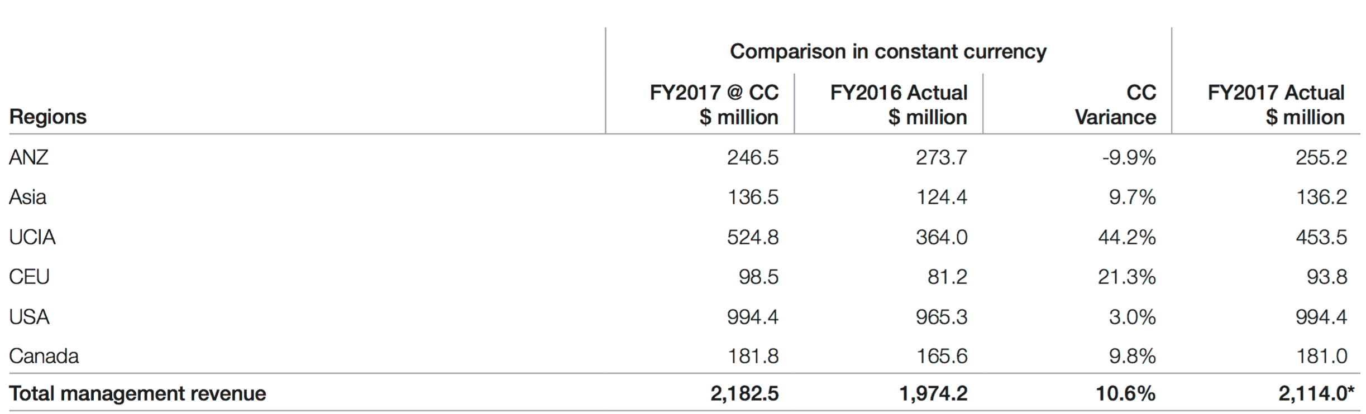
Task: Select the 2,182.5 total value
Action: 744,393
